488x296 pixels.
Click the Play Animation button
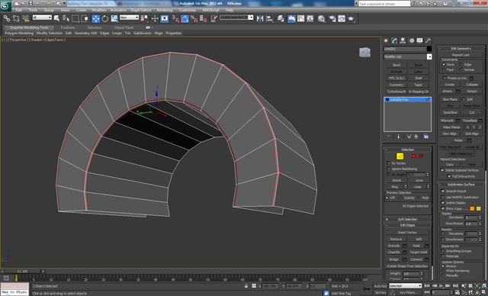click(x=441, y=286)
